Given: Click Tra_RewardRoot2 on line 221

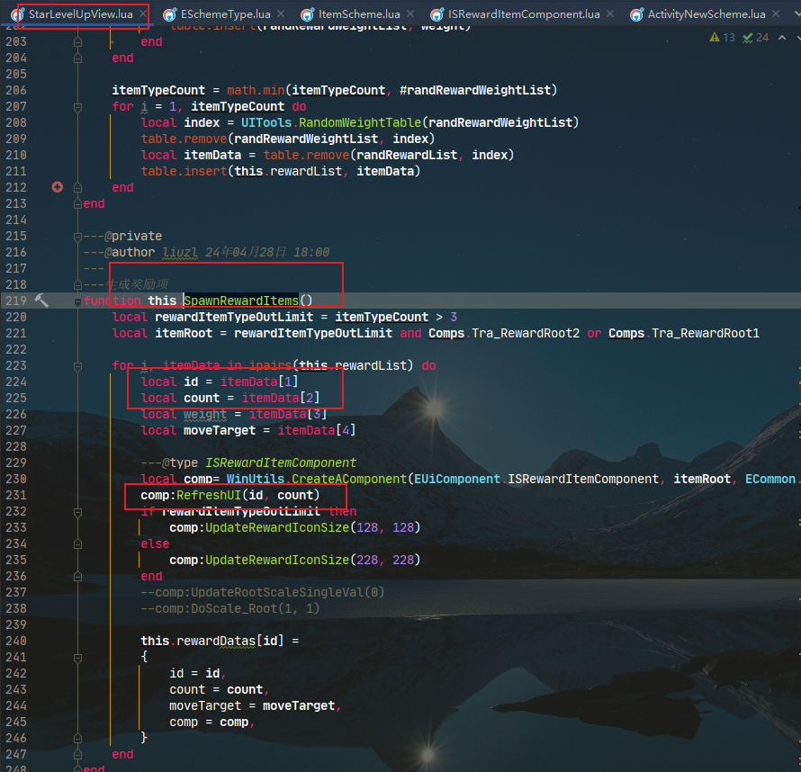Looking at the screenshot, I should pos(526,333).
